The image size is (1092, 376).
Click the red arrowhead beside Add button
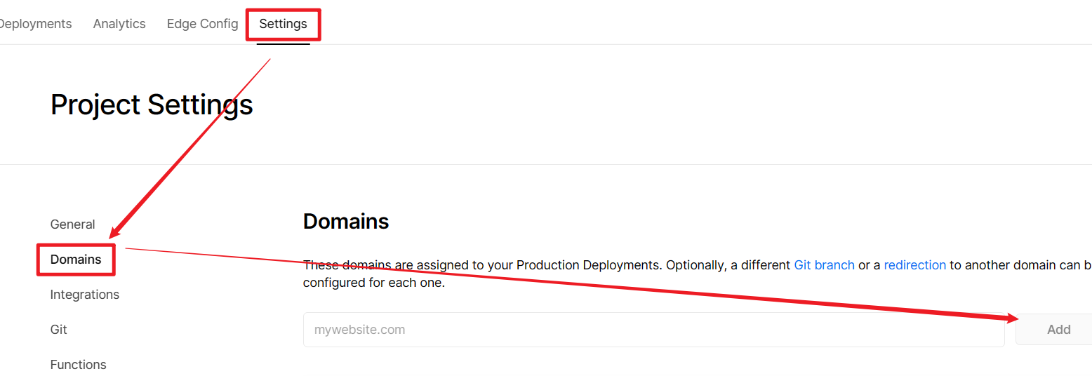pos(1011,318)
